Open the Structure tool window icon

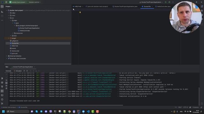click(x=2, y=12)
